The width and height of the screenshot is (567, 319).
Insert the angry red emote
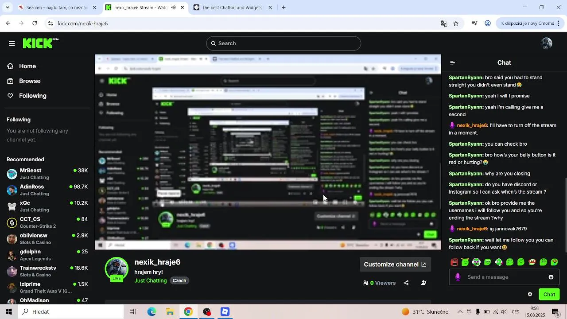pyautogui.click(x=454, y=262)
